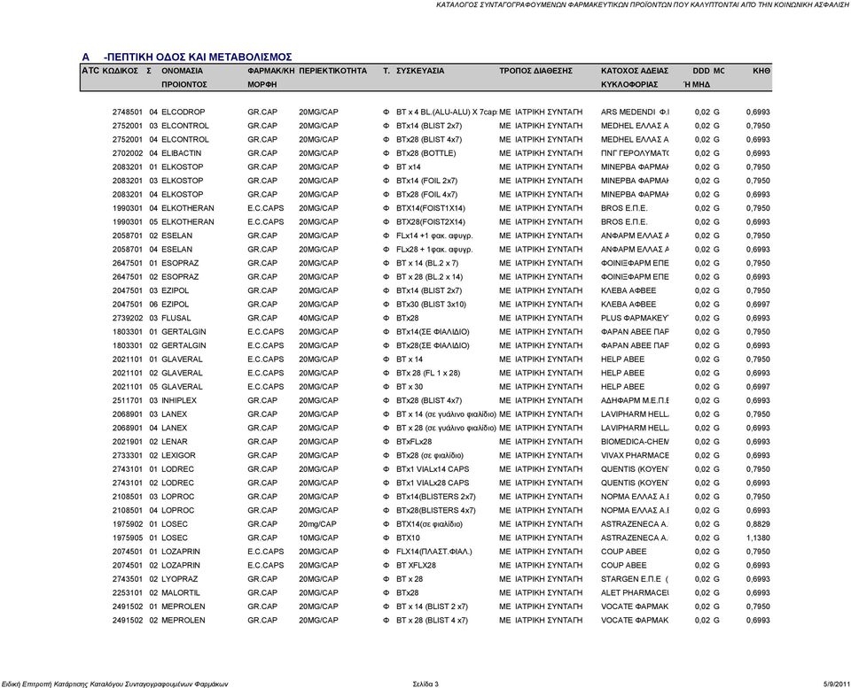Click the ΠΕΡΙΕΚΤΙΚΟΤΗΤΑ column header
The height and width of the screenshot is (688, 851).
pos(332,71)
